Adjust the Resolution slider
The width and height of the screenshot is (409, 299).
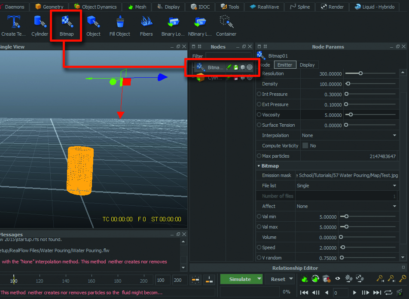(x=370, y=73)
